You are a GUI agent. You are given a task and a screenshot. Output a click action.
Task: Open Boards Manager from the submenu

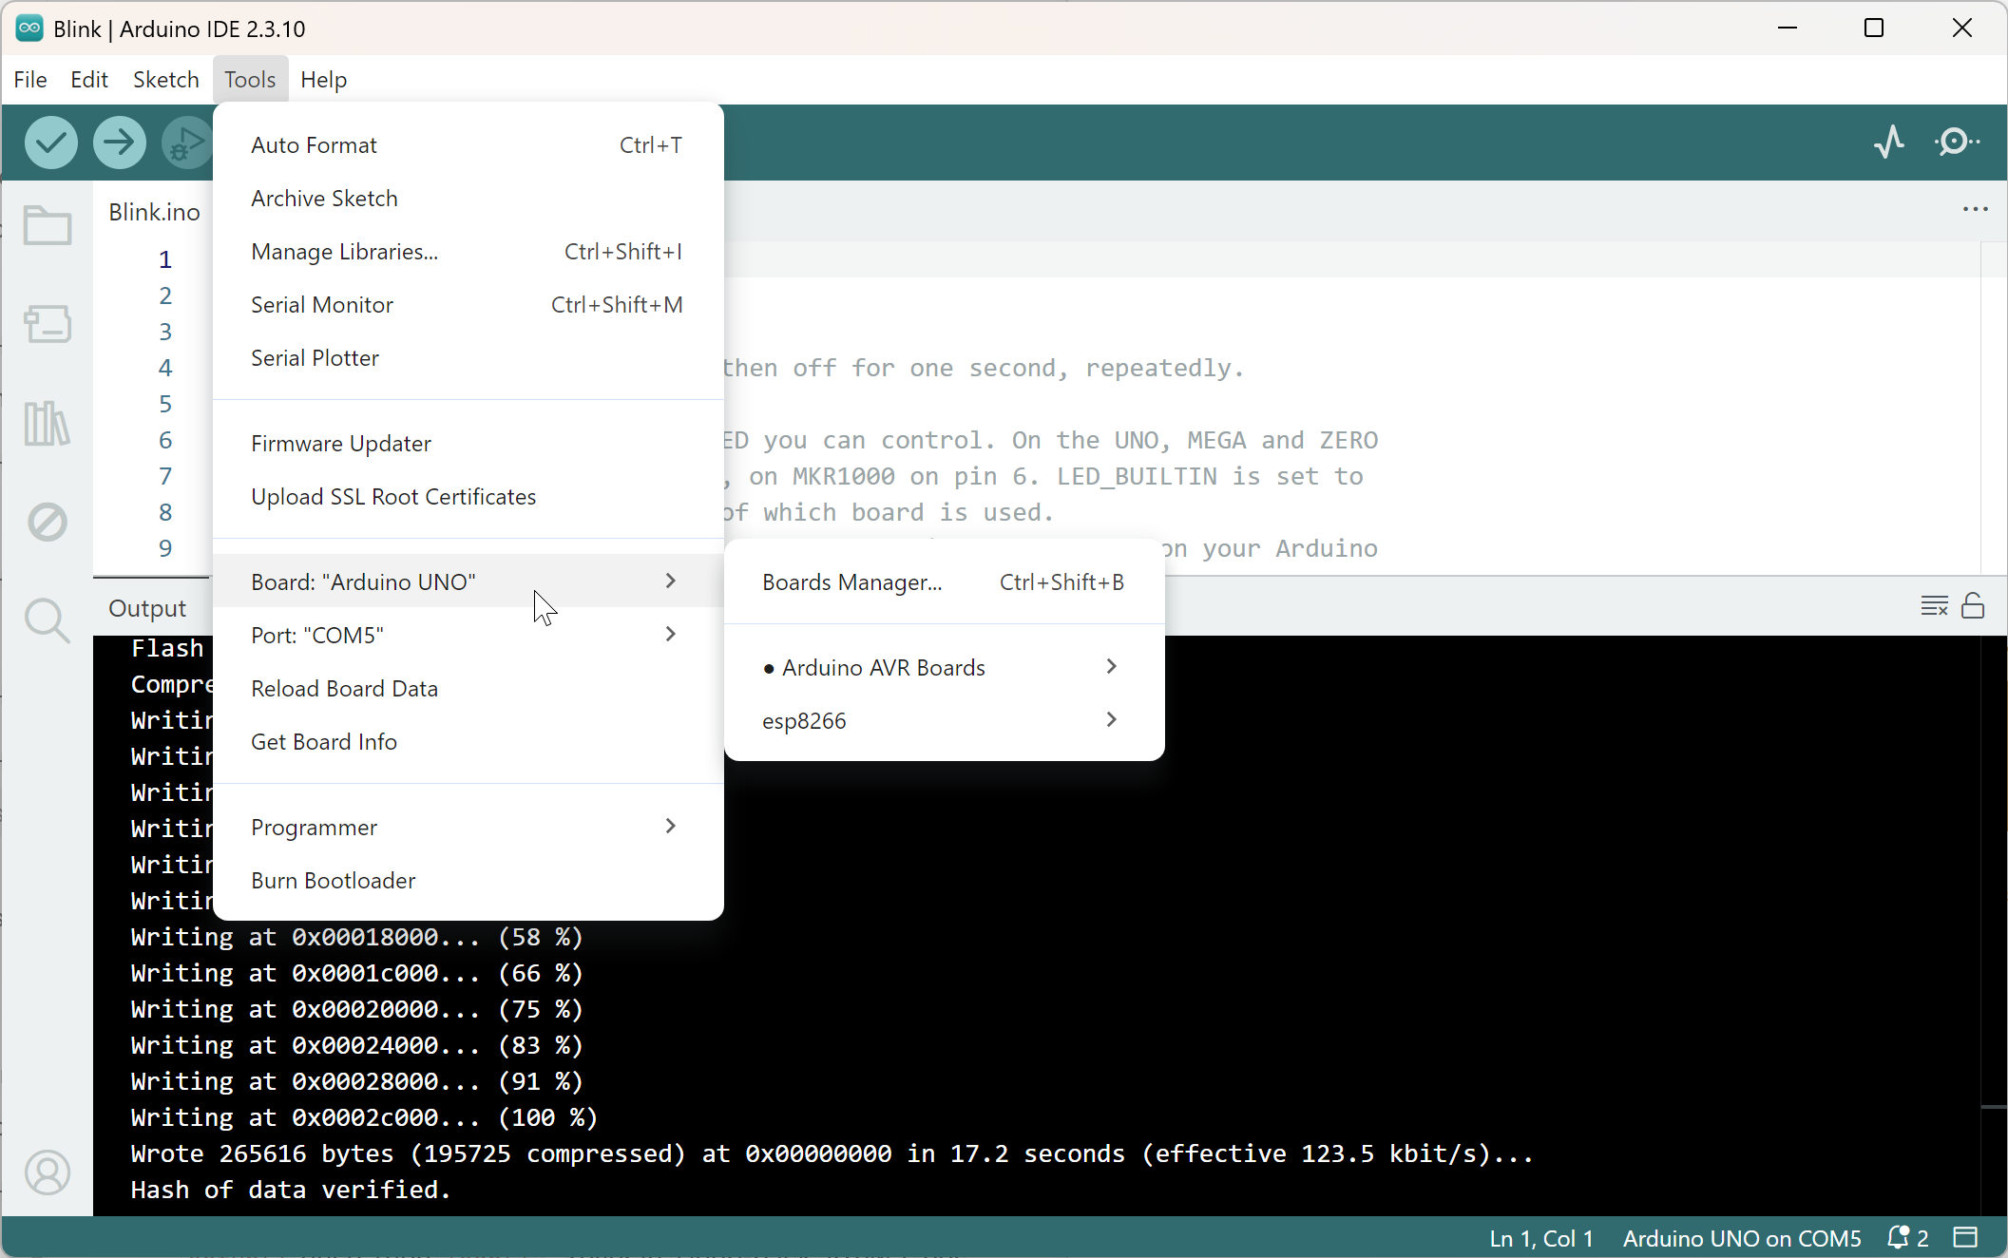coord(944,581)
